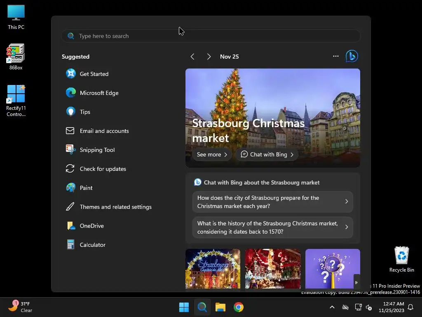This screenshot has width=422, height=317.
Task: Click 'Chat with Bing about the Strasbourg market' heading
Action: [x=262, y=182]
